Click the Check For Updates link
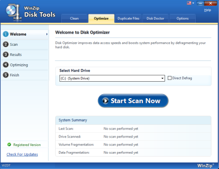The width and height of the screenshot is (219, 169). (22, 154)
